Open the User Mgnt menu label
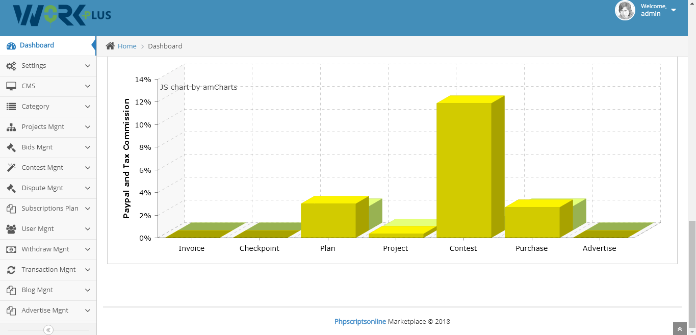Viewport: 696px width, 335px height. 38,229
